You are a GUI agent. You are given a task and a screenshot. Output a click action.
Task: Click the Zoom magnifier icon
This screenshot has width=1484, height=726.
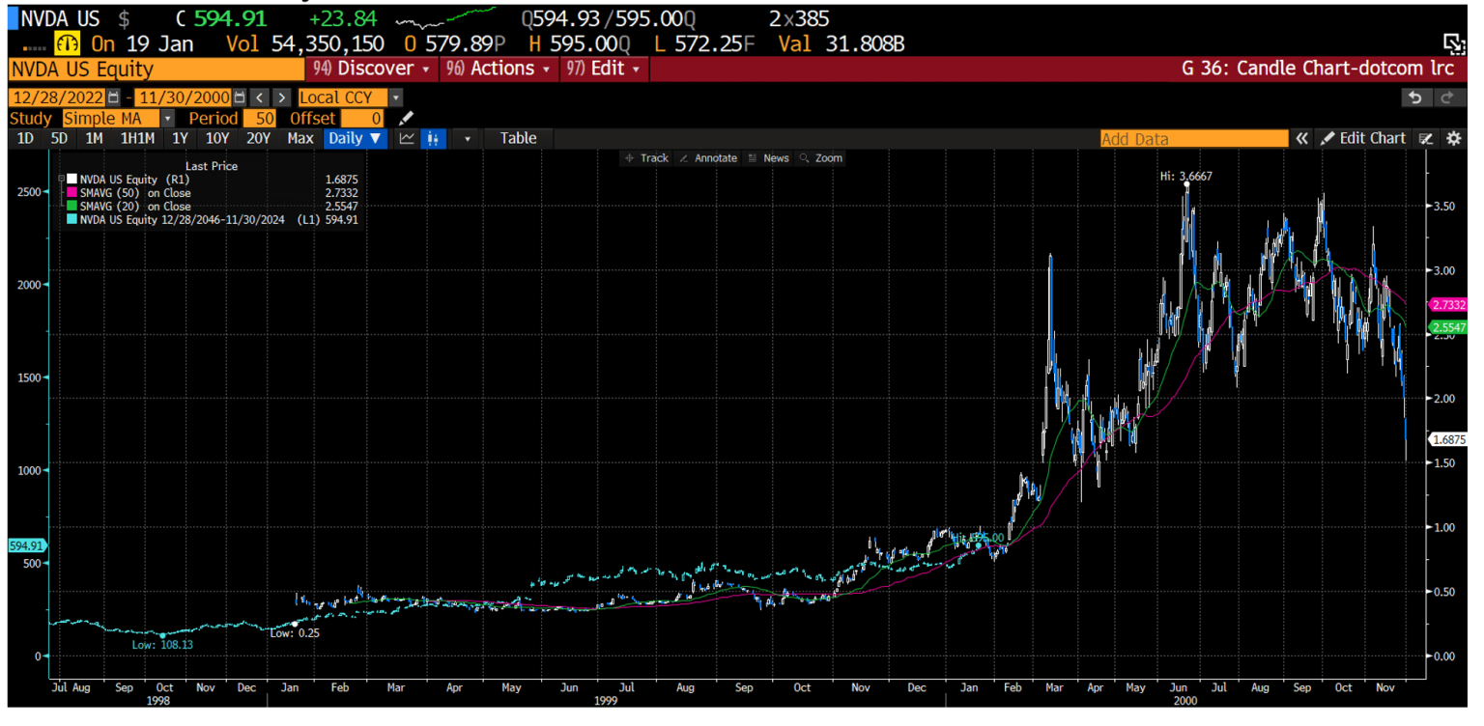(x=820, y=158)
